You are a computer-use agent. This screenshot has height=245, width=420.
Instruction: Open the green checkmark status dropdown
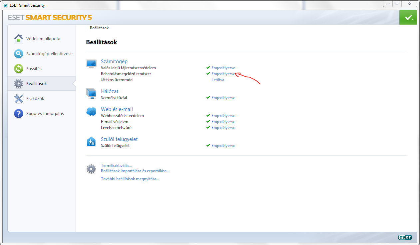pos(408,18)
